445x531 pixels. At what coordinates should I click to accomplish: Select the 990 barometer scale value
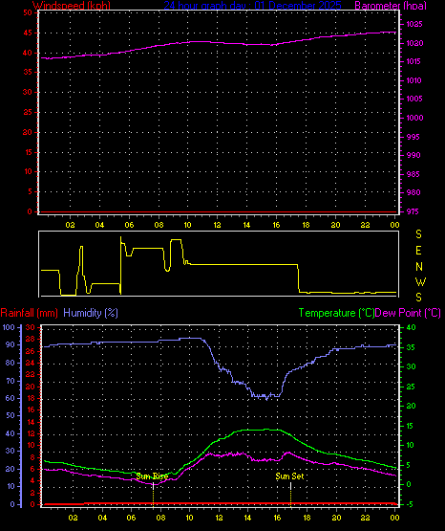(413, 155)
